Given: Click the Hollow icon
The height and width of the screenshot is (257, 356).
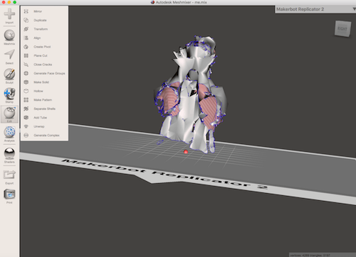Looking at the screenshot, I should pyautogui.click(x=26, y=91).
